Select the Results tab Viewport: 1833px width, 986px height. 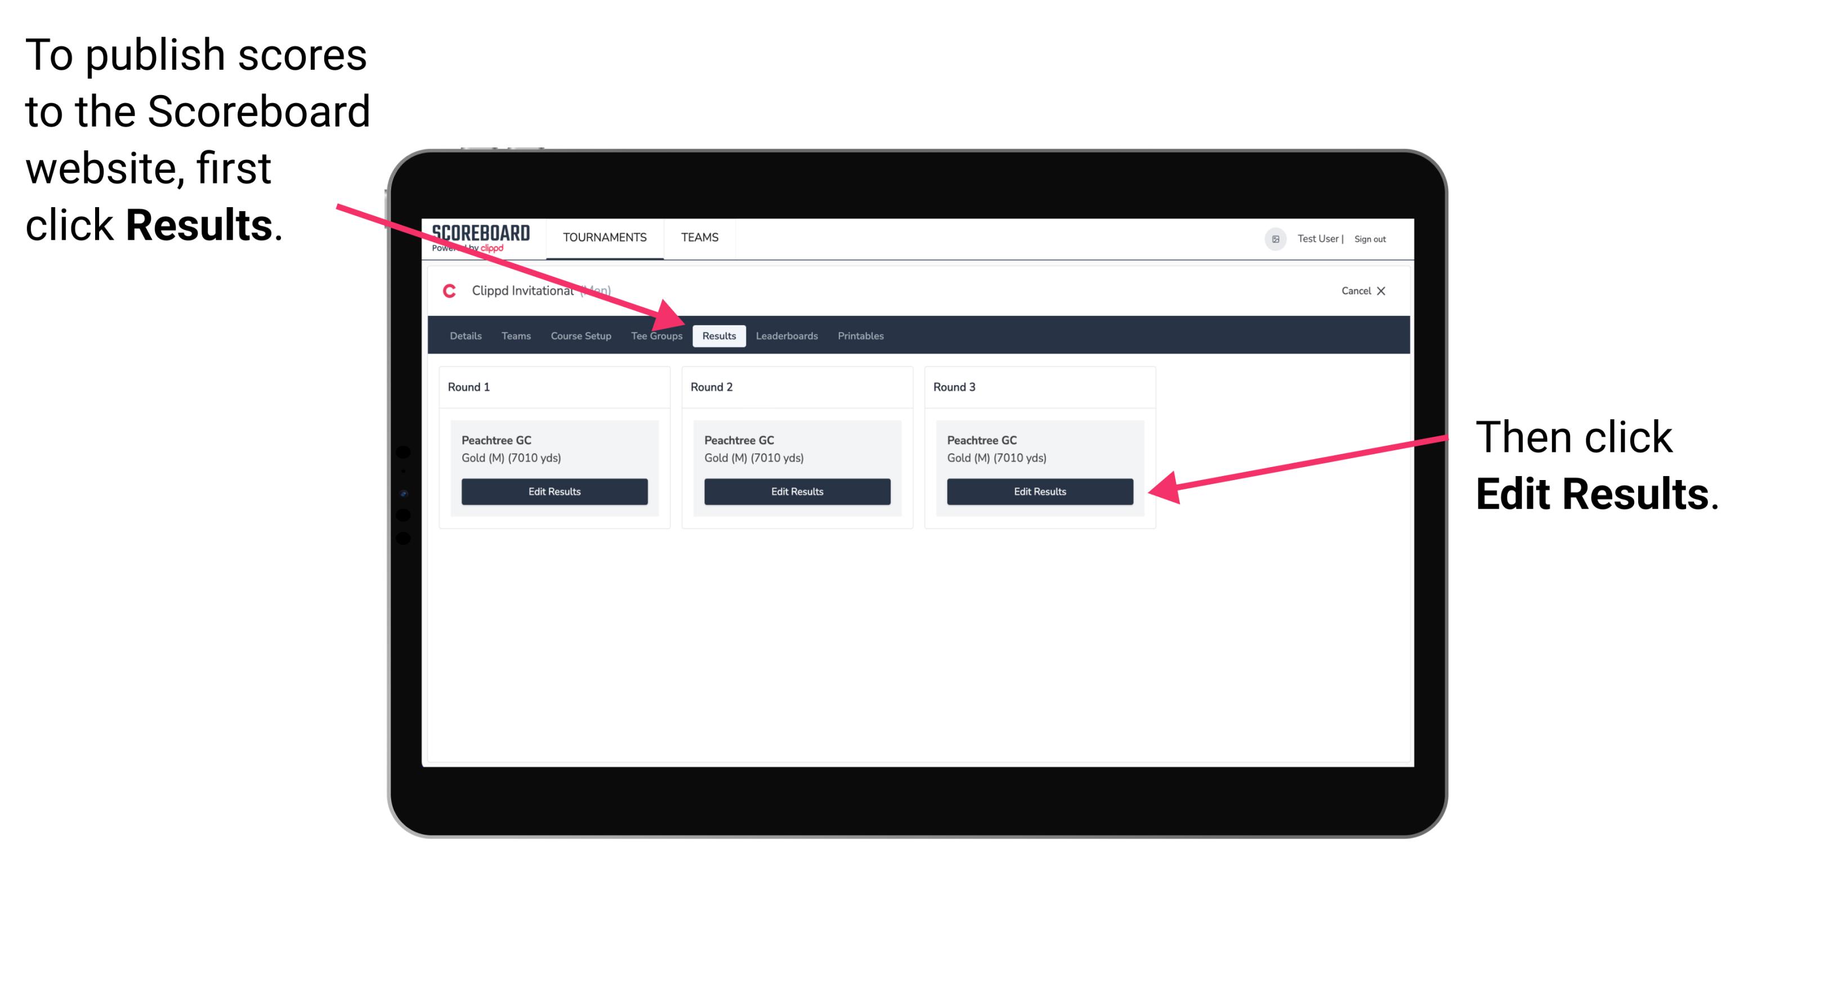pos(718,335)
